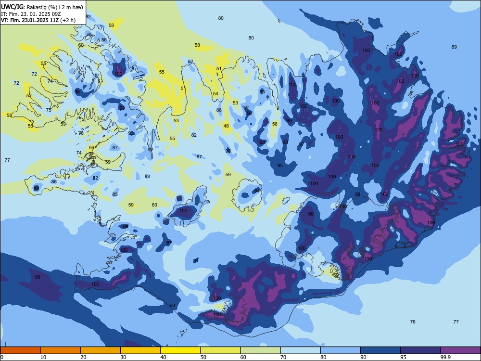Click the humidity value 89 on the map
481x361 pixels.
tap(454, 47)
